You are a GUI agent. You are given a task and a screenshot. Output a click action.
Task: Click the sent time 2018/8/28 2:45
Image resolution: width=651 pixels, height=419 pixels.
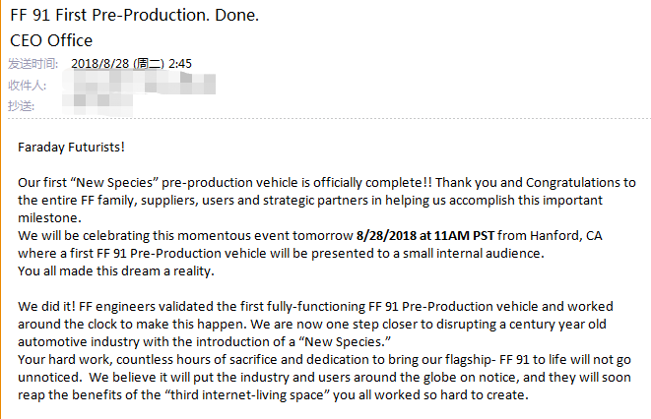click(x=131, y=63)
